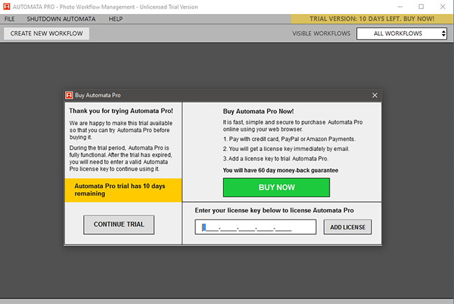Open the HELP menu

click(115, 19)
